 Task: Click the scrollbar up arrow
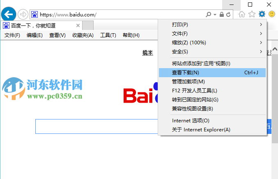[x=275, y=49]
